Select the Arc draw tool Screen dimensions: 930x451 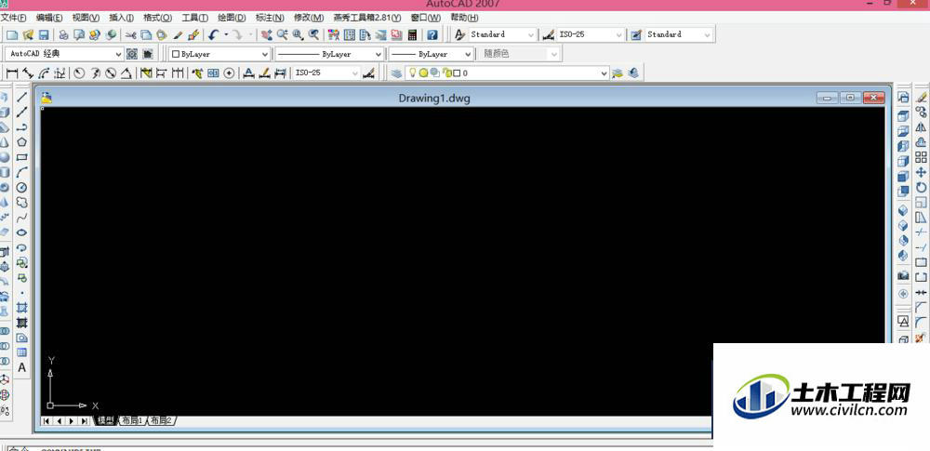click(22, 172)
